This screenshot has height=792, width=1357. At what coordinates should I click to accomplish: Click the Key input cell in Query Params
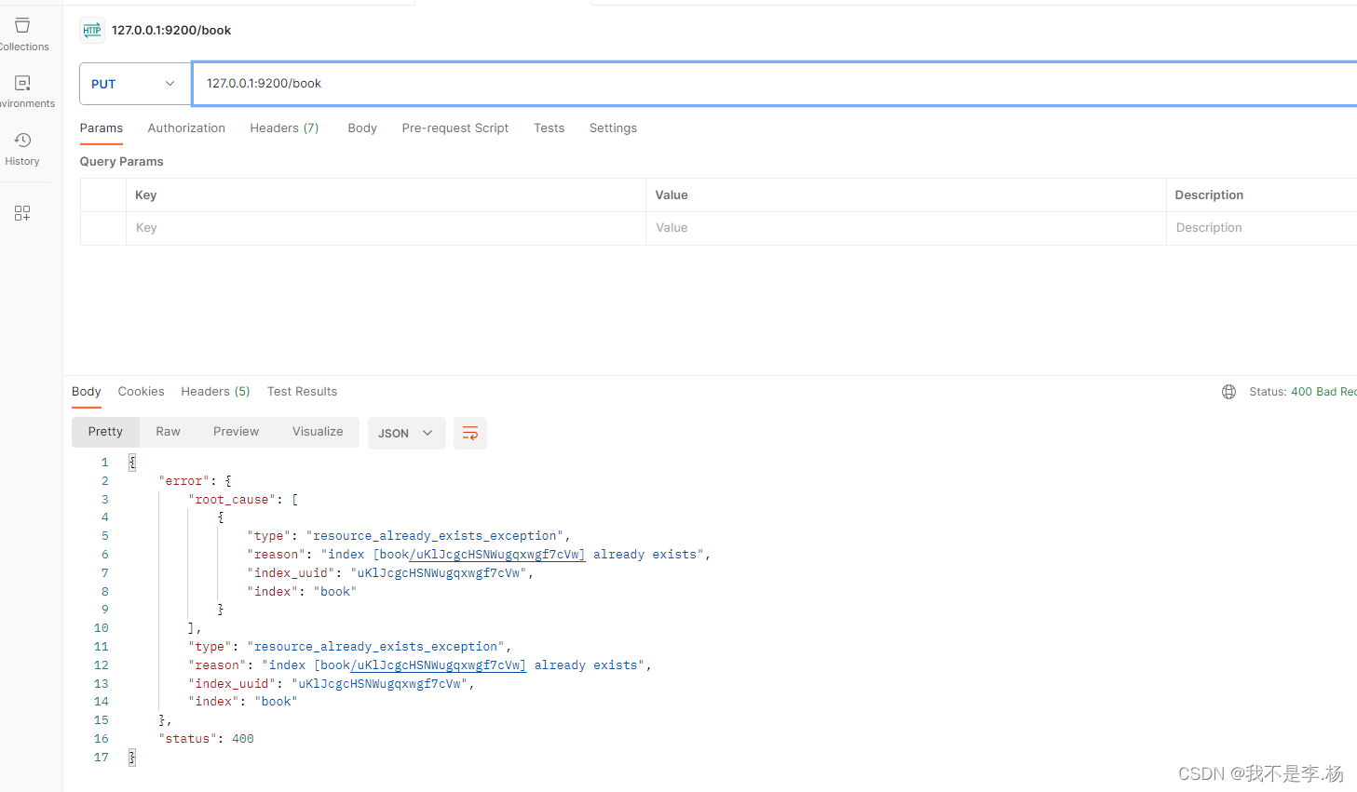386,228
